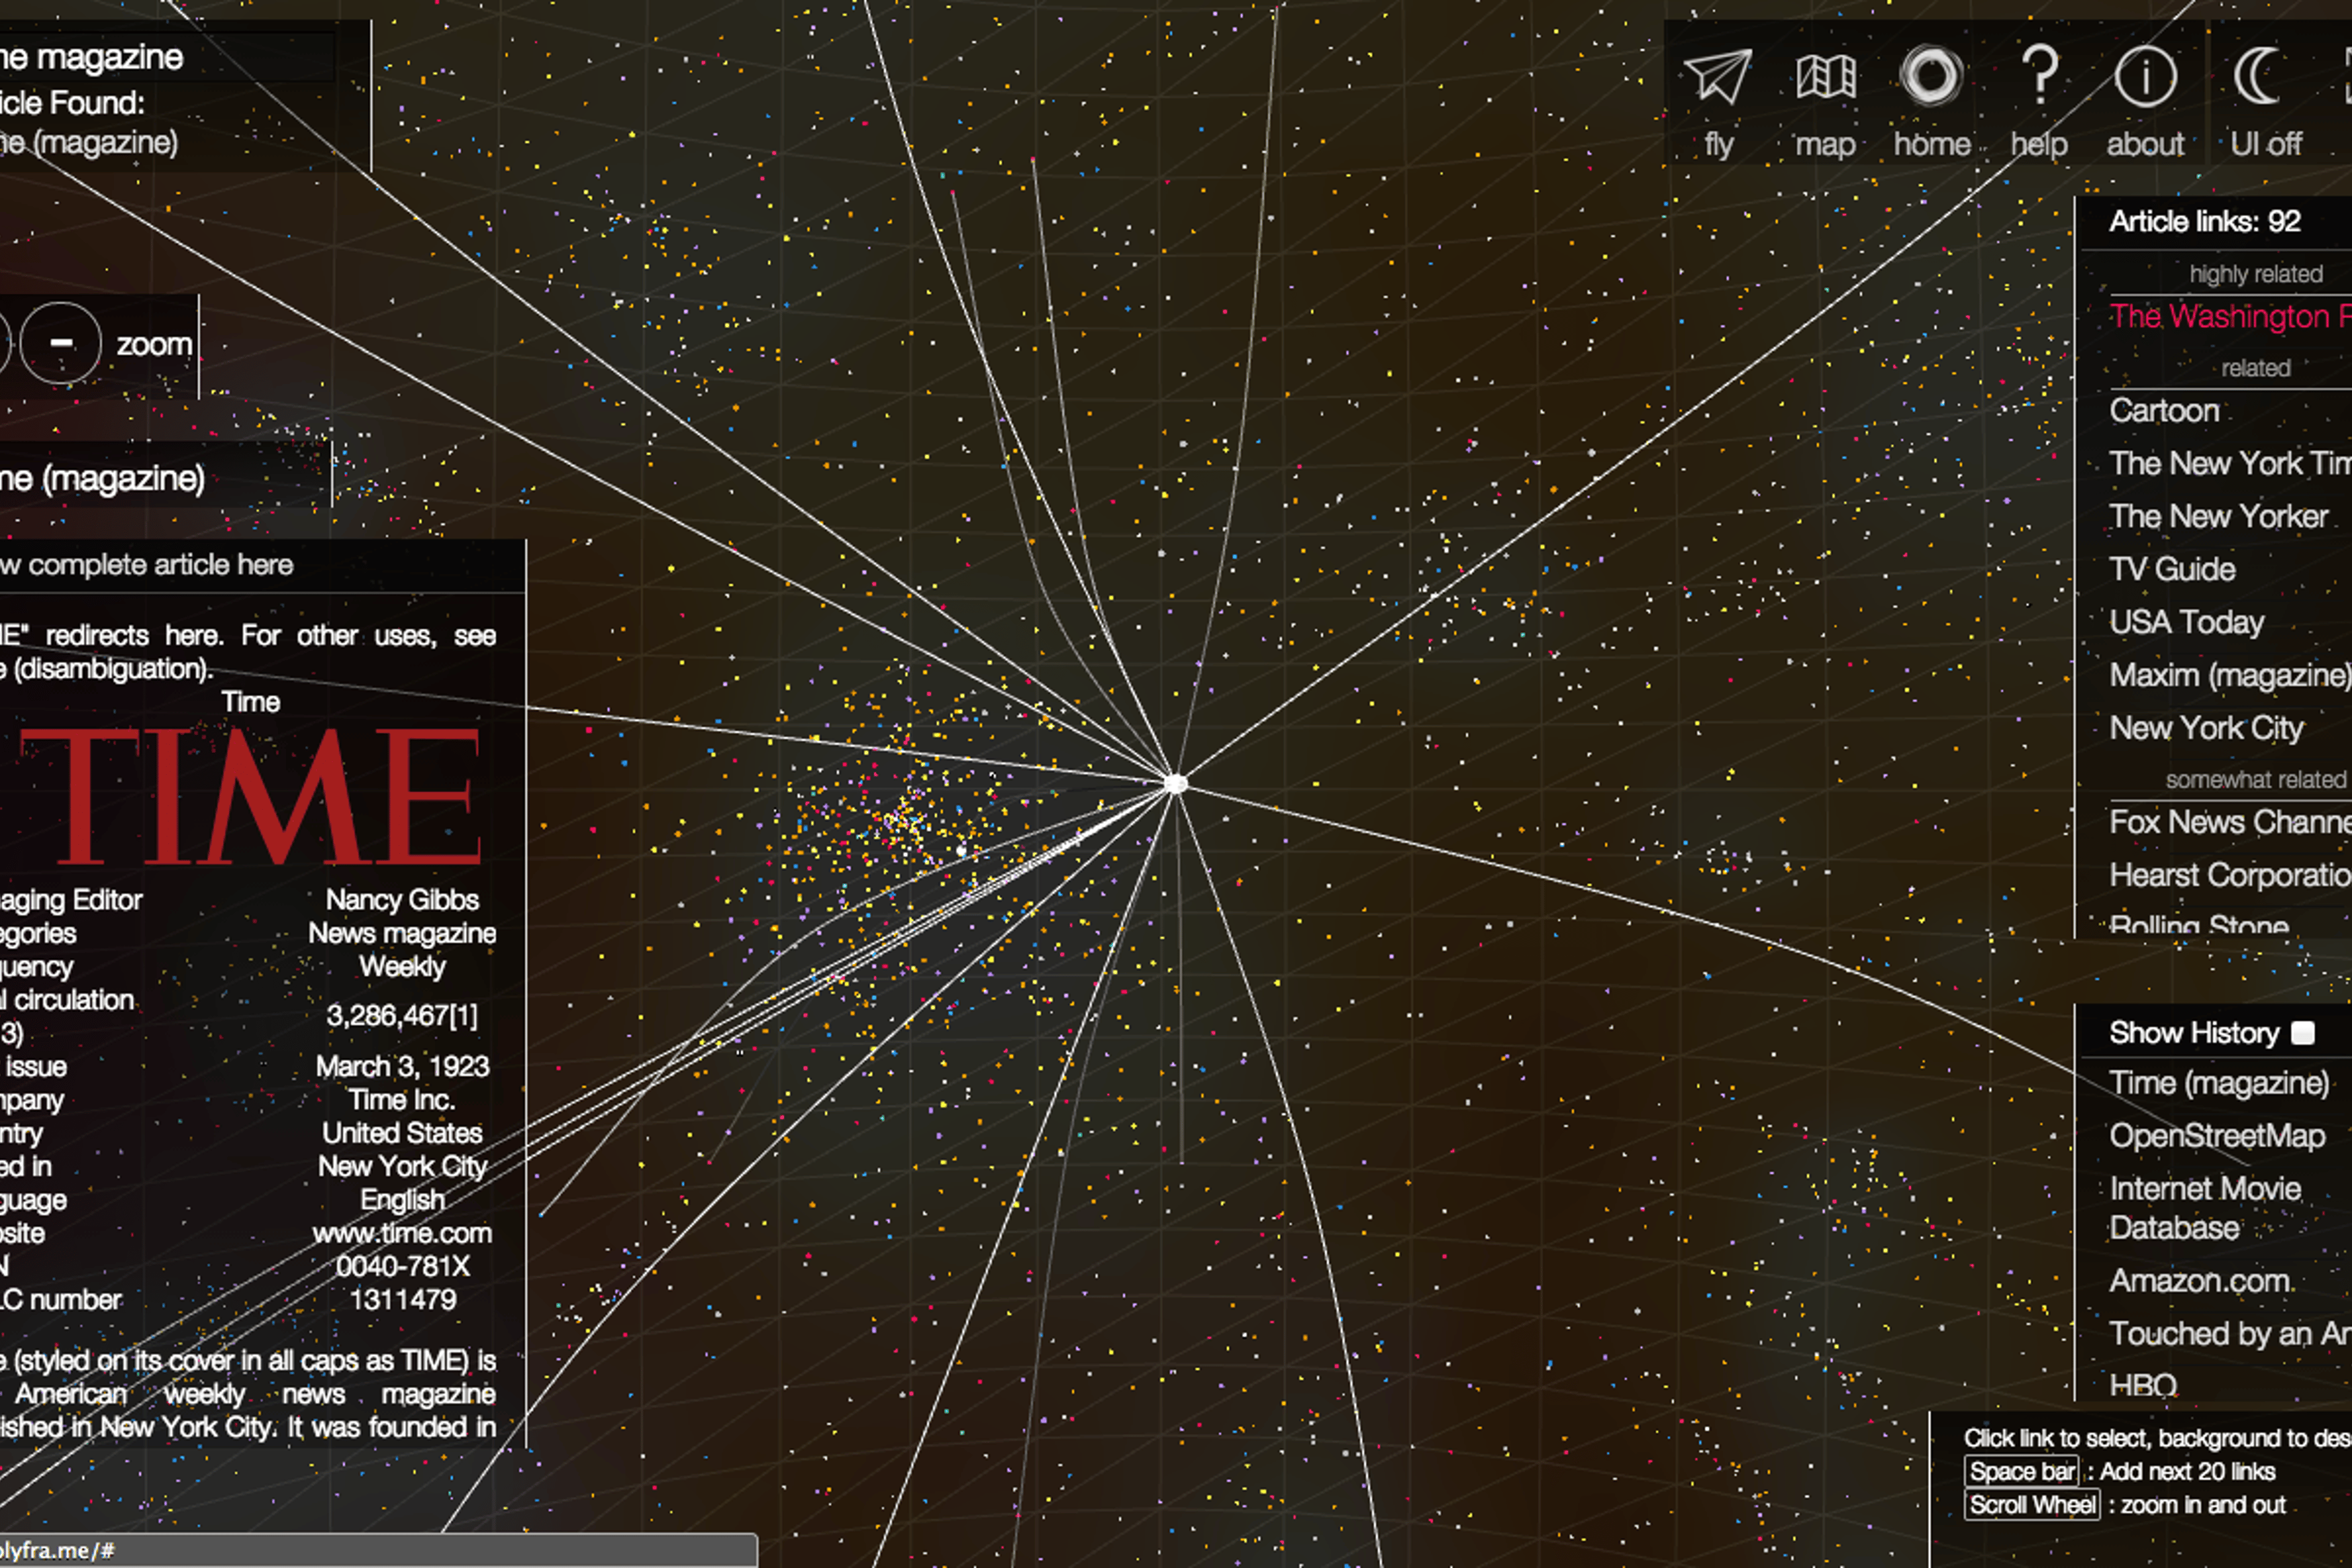Click Time Inc. company text

(402, 1100)
